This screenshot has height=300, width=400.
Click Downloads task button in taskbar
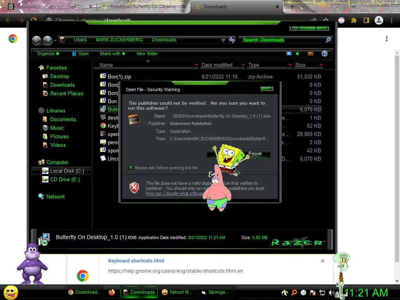pyautogui.click(x=139, y=292)
